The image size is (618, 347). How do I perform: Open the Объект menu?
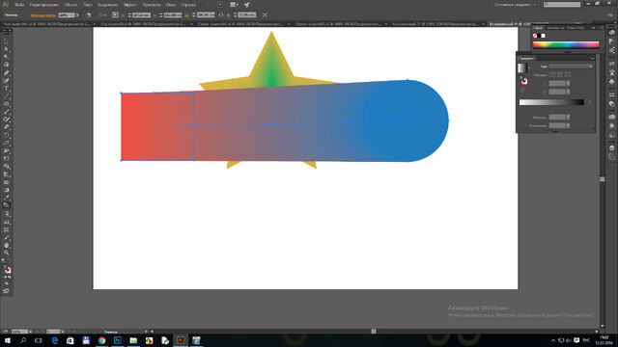point(70,5)
